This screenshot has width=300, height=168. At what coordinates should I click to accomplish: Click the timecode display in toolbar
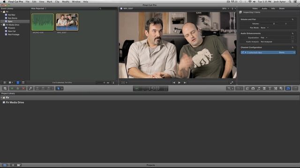tap(150, 88)
